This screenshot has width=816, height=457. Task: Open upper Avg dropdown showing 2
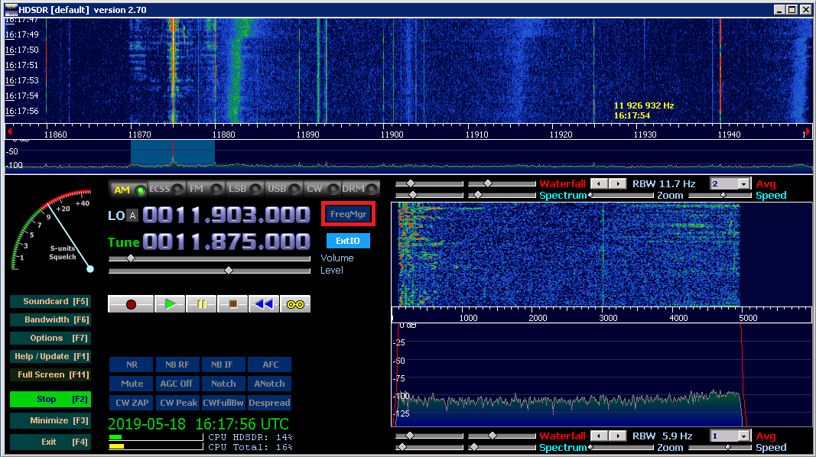click(730, 183)
